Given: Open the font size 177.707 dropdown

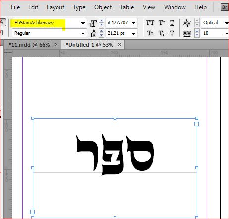Looking at the screenshot, I should pos(133,23).
